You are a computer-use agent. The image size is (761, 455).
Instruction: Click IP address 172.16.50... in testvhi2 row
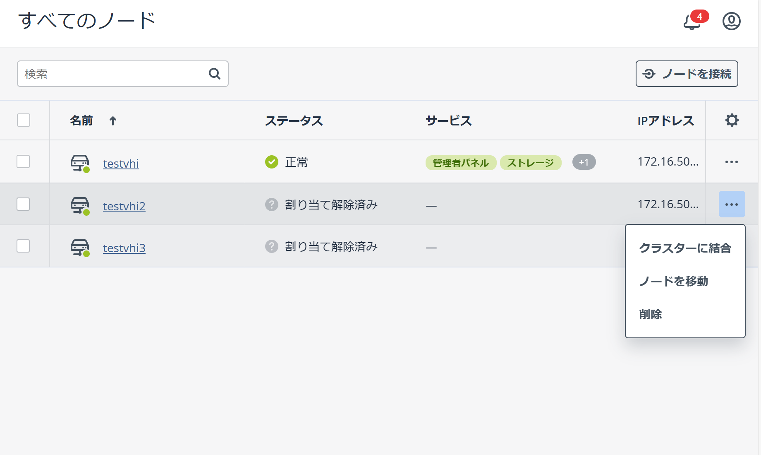[668, 204]
